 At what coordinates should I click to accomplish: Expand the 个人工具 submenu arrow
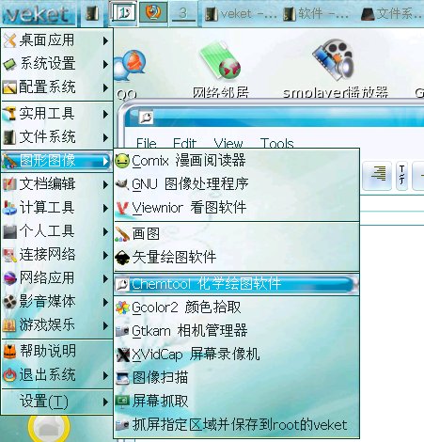(x=106, y=231)
